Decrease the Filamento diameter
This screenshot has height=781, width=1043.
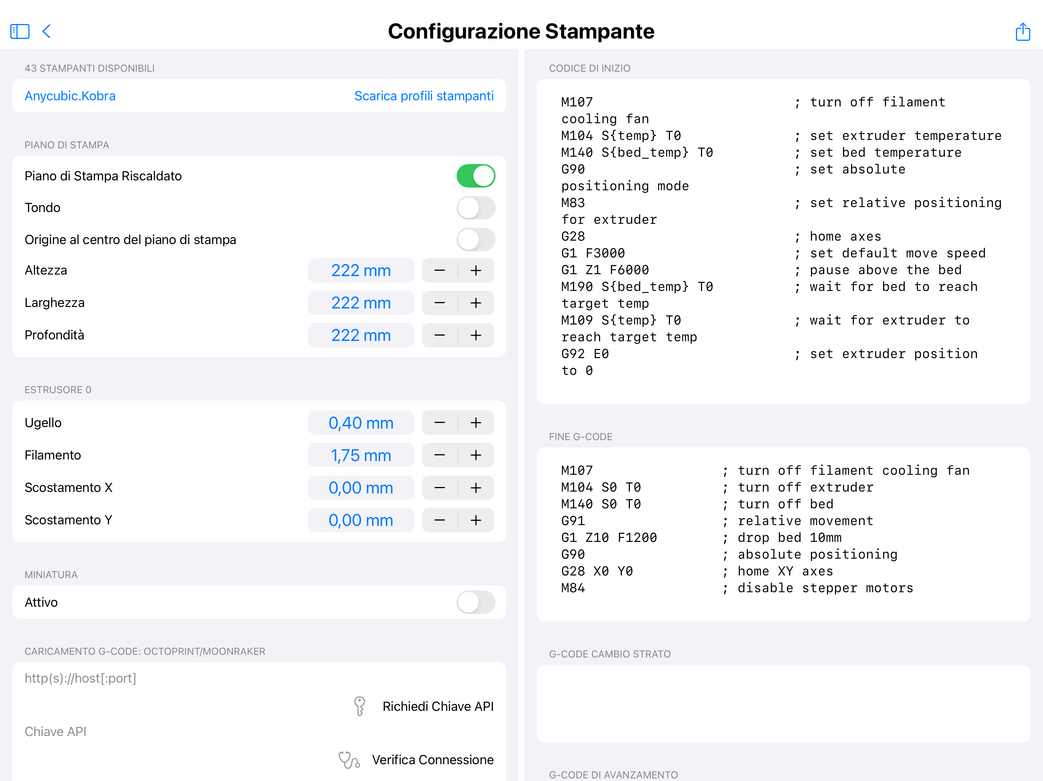(439, 455)
